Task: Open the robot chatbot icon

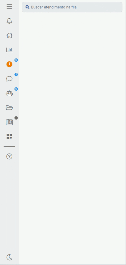Action: click(9, 93)
